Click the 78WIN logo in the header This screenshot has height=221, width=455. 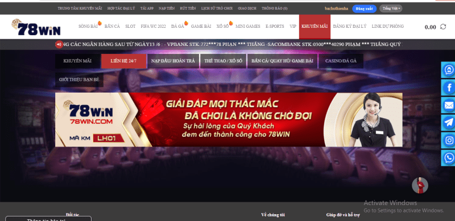tap(36, 27)
